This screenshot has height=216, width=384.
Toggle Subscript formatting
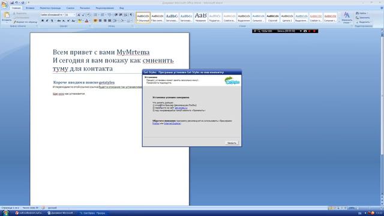pyautogui.click(x=64, y=21)
